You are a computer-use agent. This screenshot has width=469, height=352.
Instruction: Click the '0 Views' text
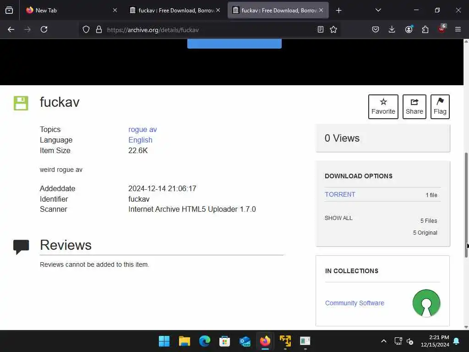[342, 138]
